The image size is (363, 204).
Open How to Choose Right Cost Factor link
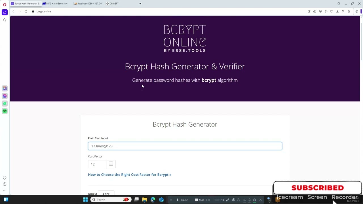[x=130, y=175]
